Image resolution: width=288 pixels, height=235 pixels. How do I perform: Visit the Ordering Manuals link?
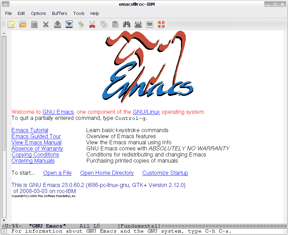(33, 161)
